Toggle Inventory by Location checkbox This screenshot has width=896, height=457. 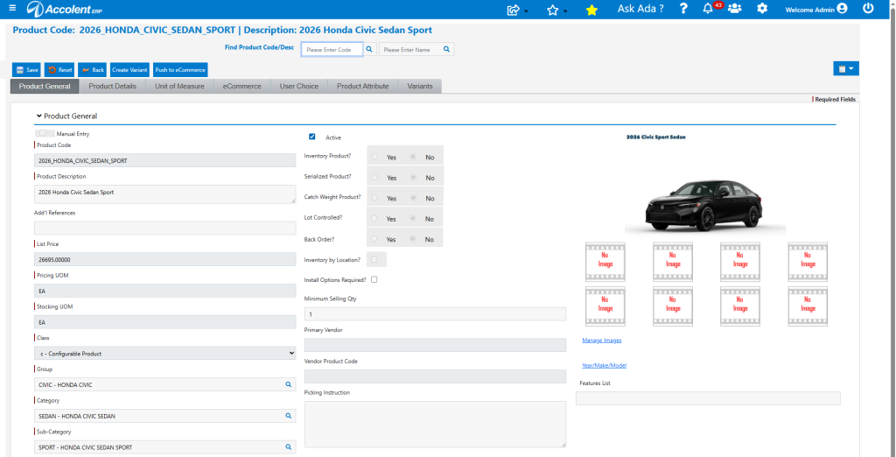tap(374, 260)
